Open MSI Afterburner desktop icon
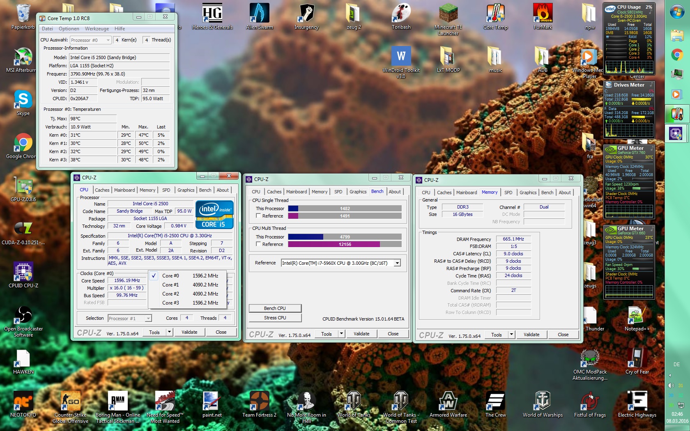Screen dimensions: 690x431 tap(23, 60)
